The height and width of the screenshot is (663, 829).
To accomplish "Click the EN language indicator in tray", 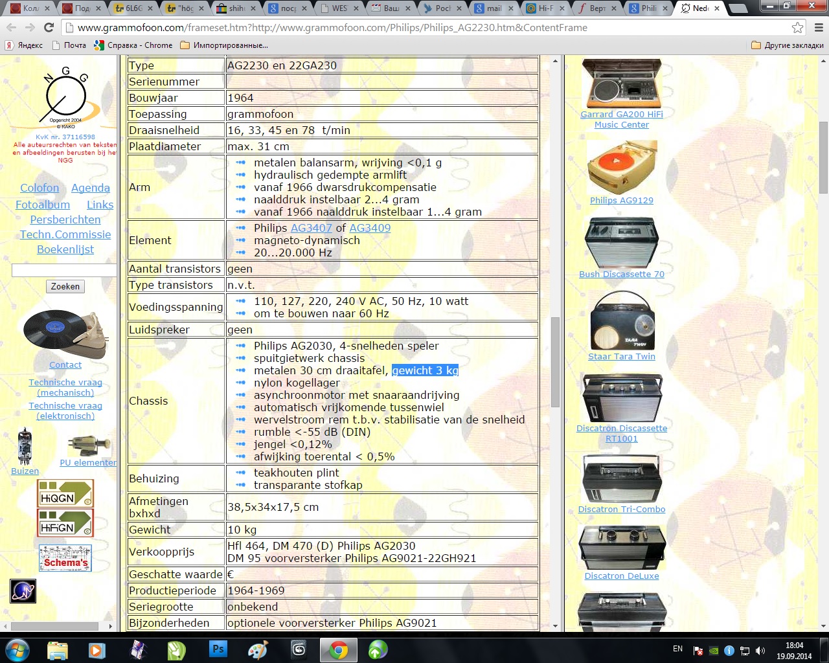I will [x=677, y=649].
